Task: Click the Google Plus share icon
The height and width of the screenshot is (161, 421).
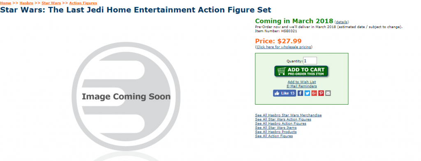Action: tap(314, 93)
